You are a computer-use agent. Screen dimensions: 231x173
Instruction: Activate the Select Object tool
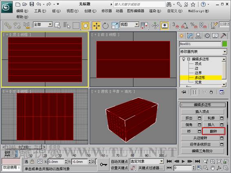pyautogui.click(x=57, y=25)
